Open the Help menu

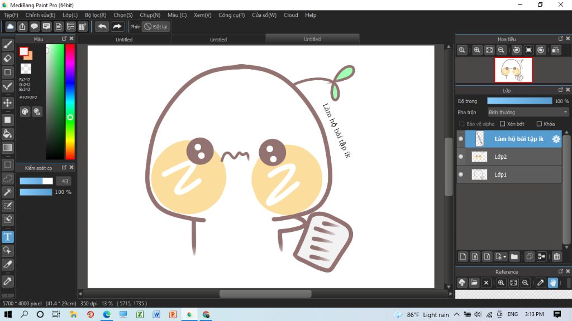pos(311,15)
